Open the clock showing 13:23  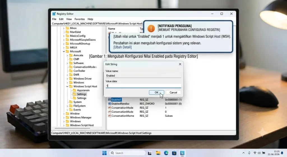coord(274,153)
